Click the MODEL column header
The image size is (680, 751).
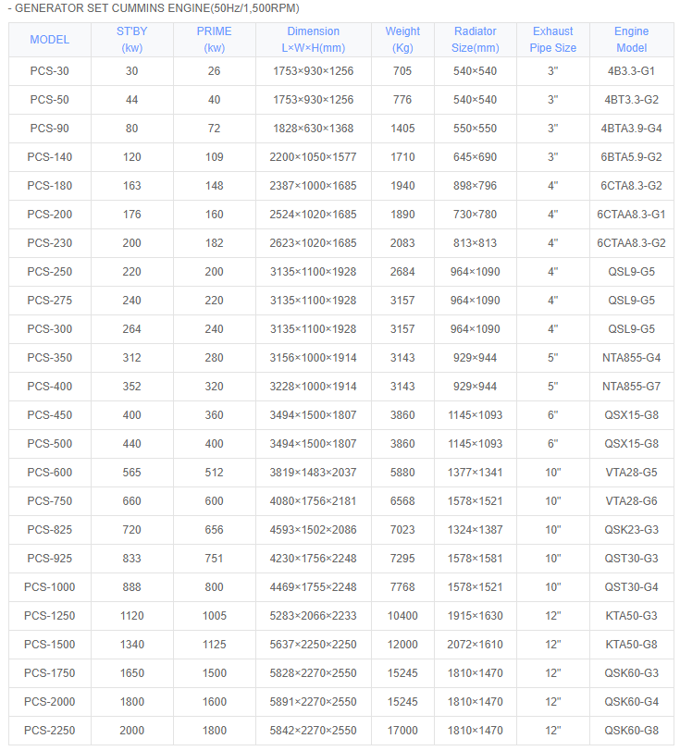(x=50, y=40)
